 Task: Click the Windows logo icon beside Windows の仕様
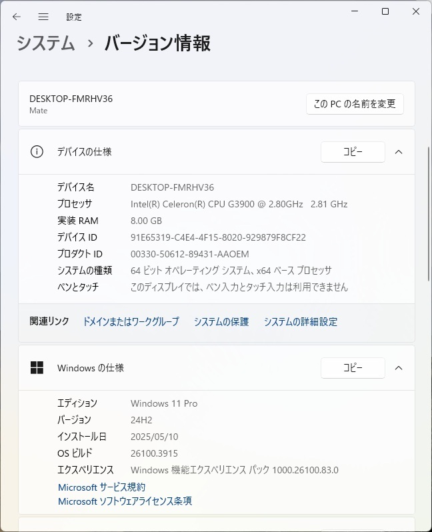pyautogui.click(x=37, y=367)
